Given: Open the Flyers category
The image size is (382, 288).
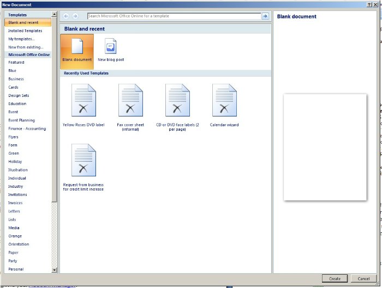Looking at the screenshot, I should [13, 137].
